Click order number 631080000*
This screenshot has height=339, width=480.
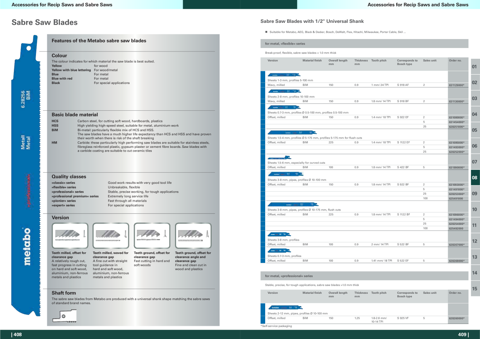click(x=456, y=117)
